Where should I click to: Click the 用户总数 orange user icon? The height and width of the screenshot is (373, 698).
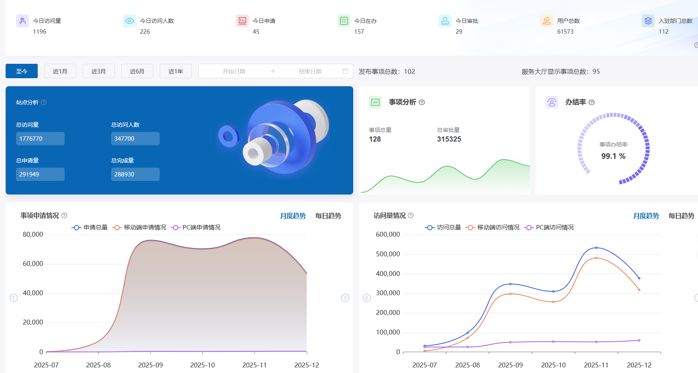coord(546,21)
